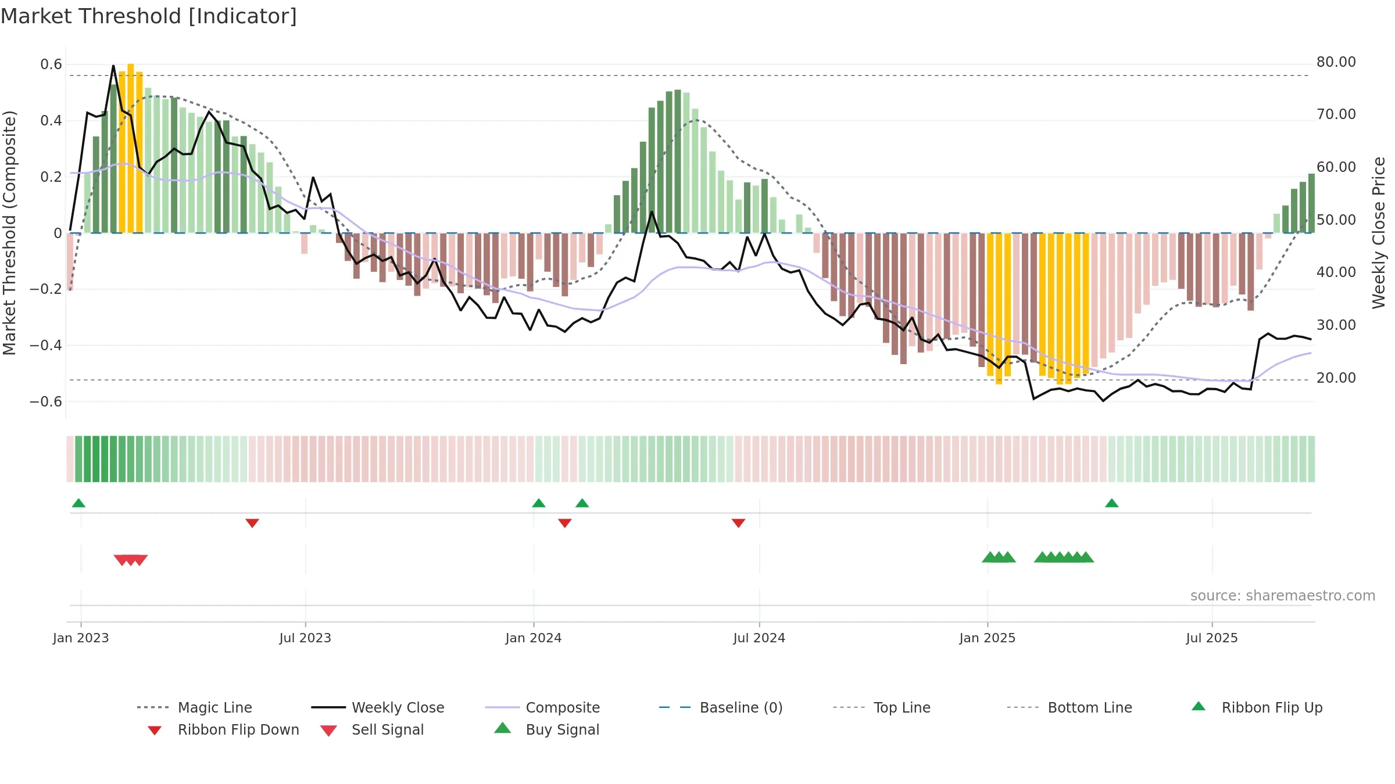This screenshot has width=1395, height=784.
Task: Click the Ribbon Flip Up marker after Jan 2025
Action: click(x=1111, y=503)
